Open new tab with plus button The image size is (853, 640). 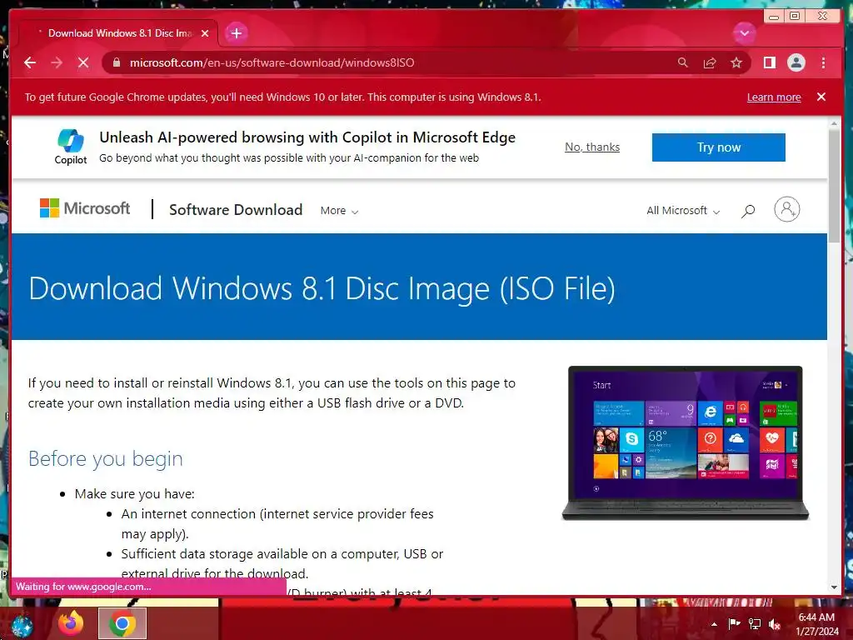click(x=236, y=33)
